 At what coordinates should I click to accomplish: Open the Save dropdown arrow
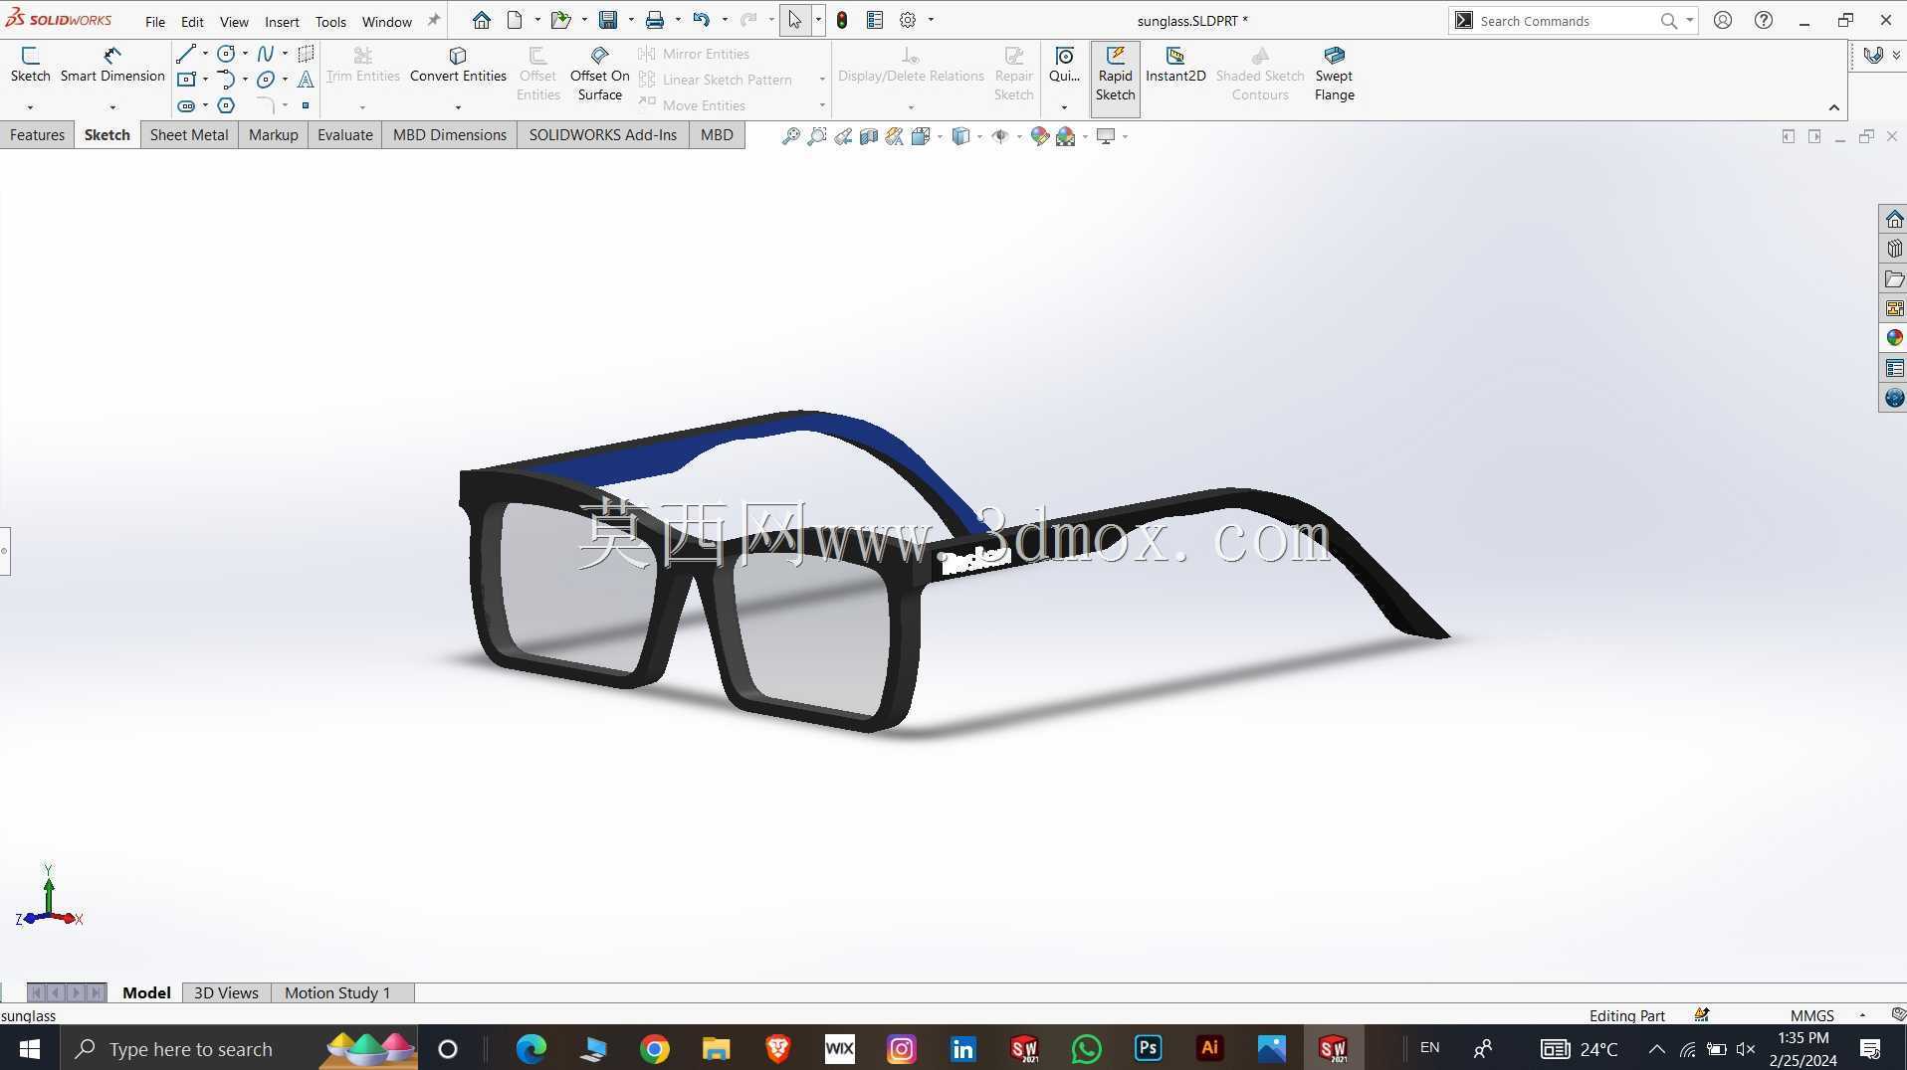631,20
